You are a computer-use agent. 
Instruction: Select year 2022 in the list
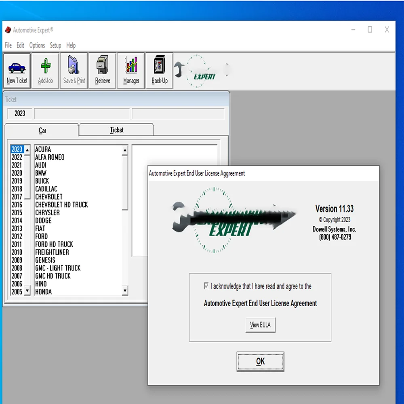[x=17, y=157]
